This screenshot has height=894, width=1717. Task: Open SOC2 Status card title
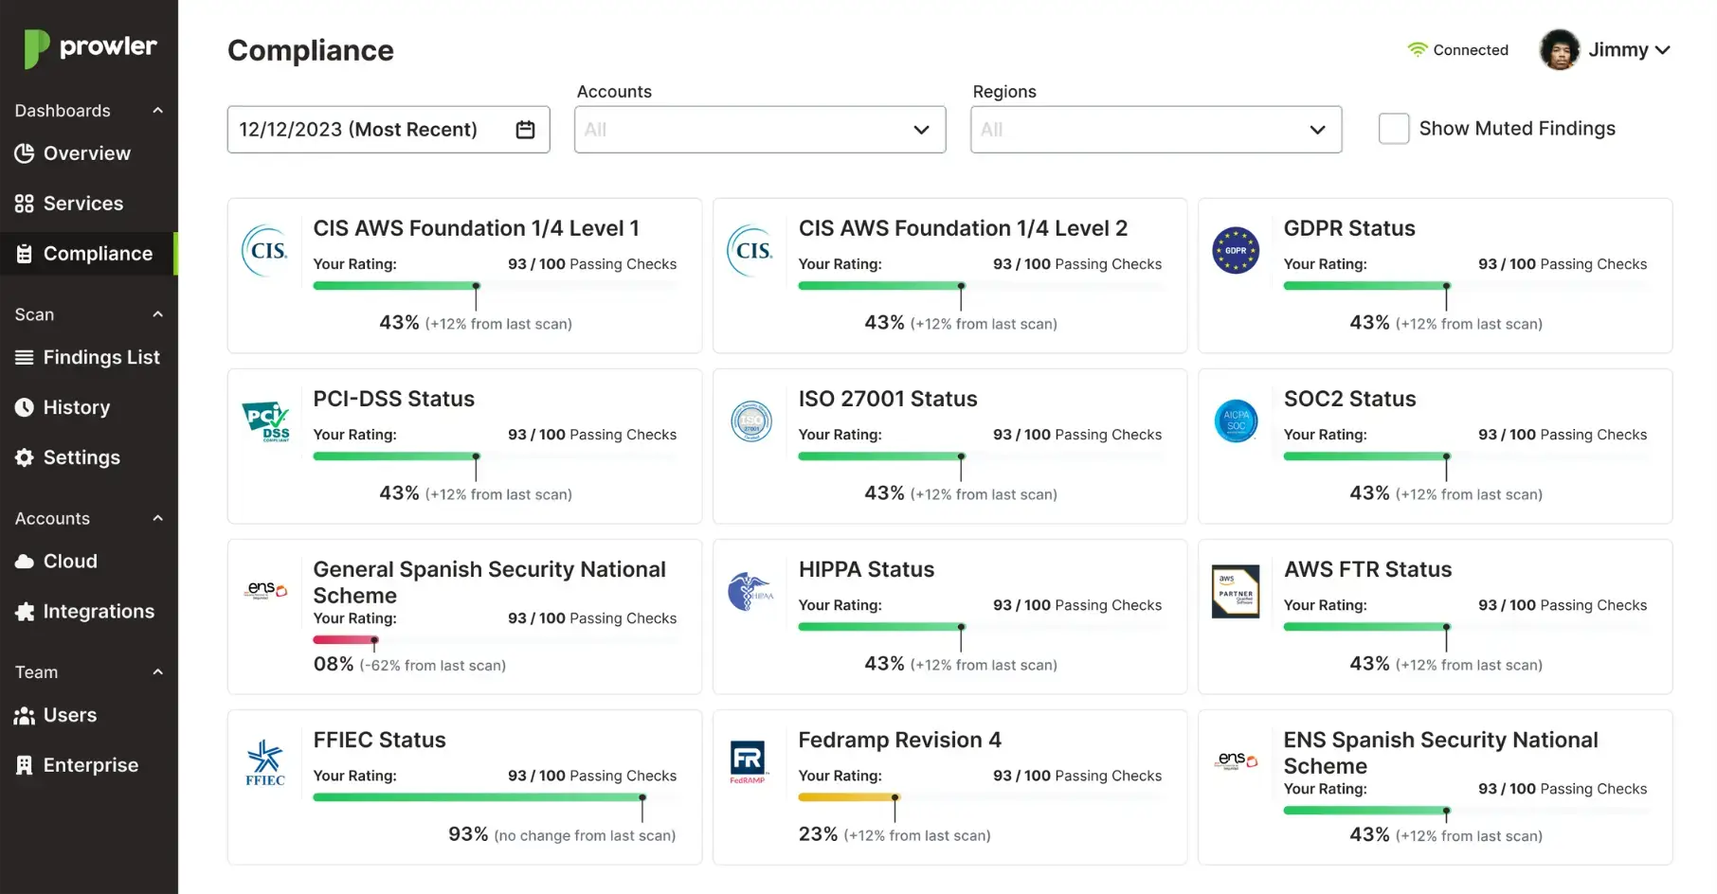[x=1350, y=399]
